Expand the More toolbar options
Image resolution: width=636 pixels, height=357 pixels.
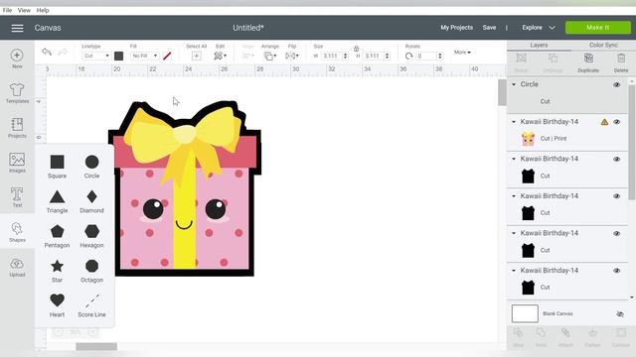[x=462, y=53]
